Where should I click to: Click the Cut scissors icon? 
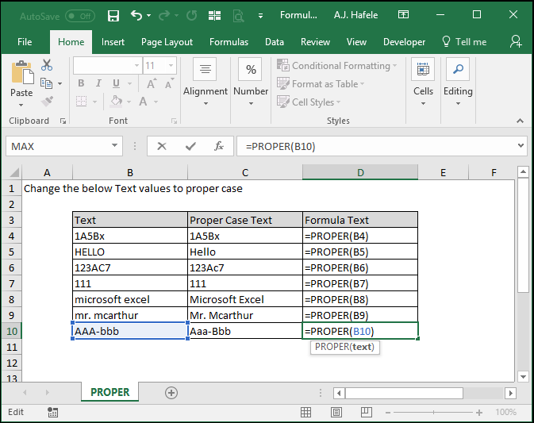47,65
